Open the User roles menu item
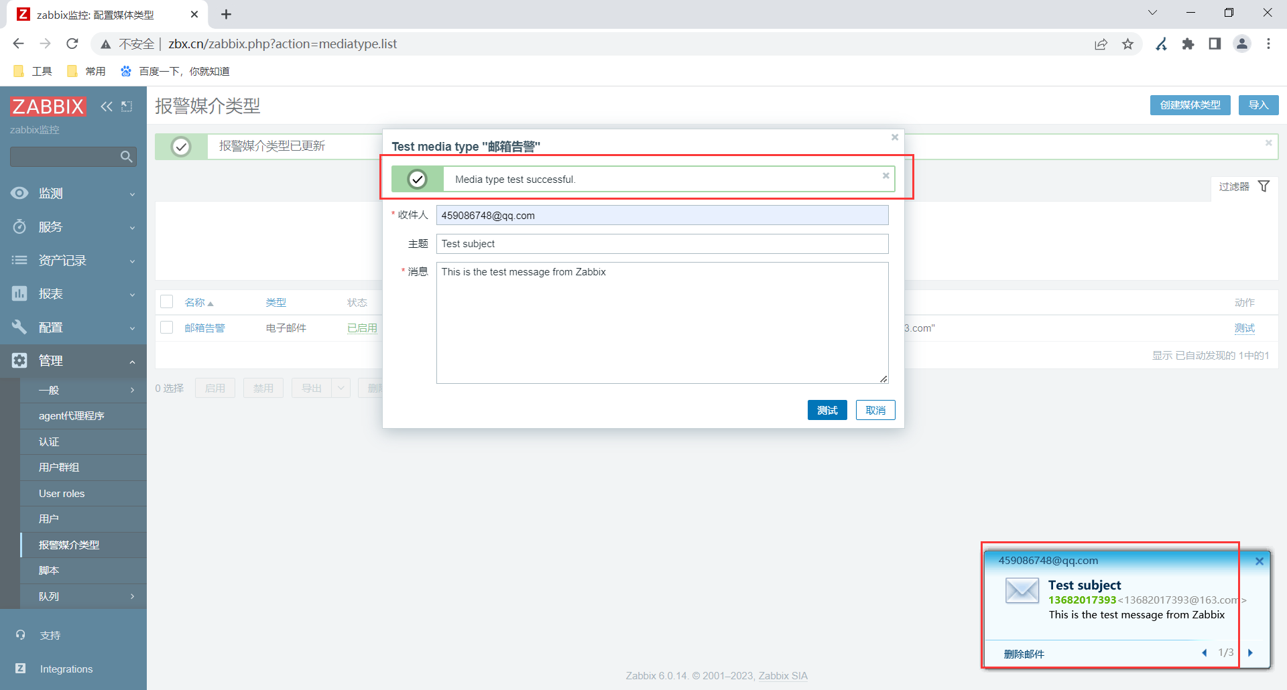Screen dimensions: 1287x690 [83, 493]
